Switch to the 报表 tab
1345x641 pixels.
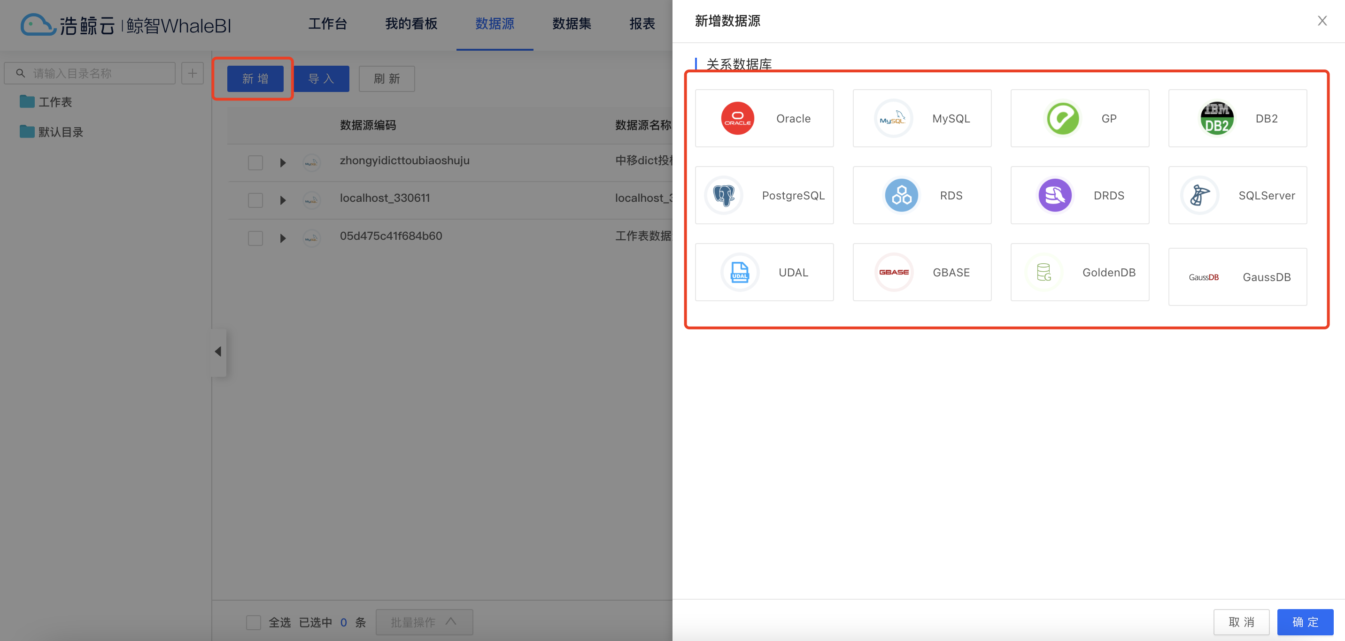[642, 23]
